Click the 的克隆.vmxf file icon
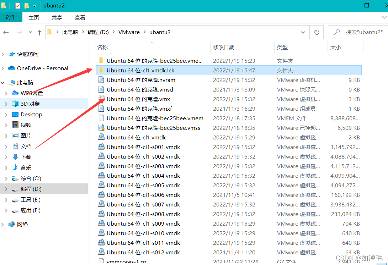The height and width of the screenshot is (265, 388). [101, 109]
